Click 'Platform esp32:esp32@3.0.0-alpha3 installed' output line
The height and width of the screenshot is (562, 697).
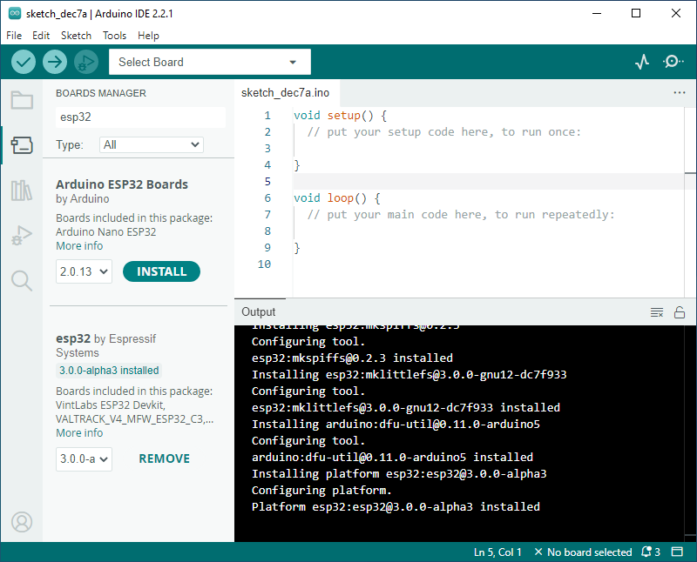pos(396,506)
